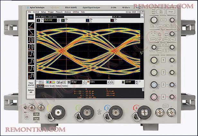Select the fall time measurement icon
The width and height of the screenshot is (198, 136).
pyautogui.click(x=31, y=32)
